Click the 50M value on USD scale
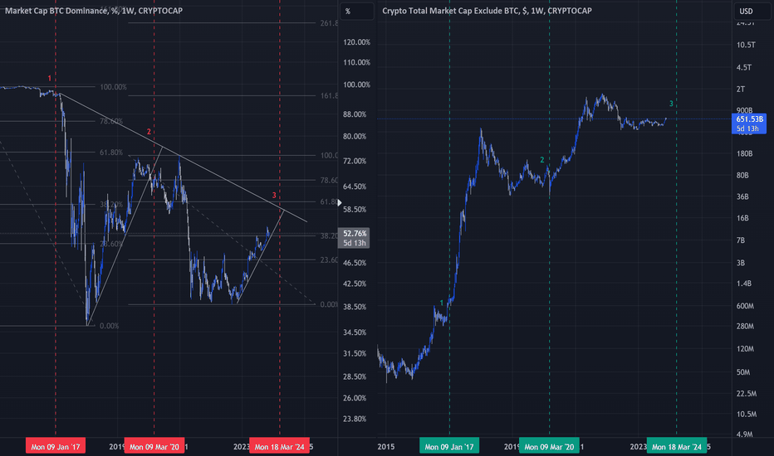 click(743, 372)
